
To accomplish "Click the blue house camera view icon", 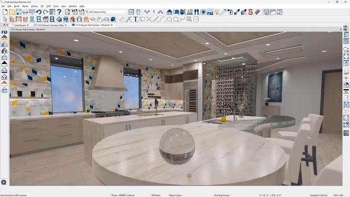I will (x=170, y=12).
